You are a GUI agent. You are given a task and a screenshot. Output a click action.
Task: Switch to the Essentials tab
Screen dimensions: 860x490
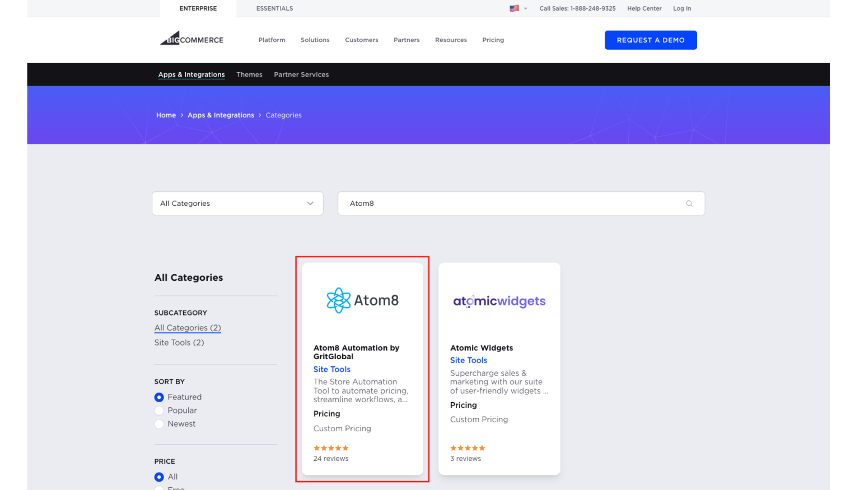click(274, 8)
